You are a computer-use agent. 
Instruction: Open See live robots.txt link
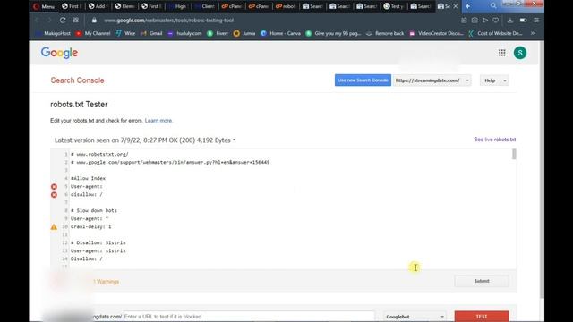coord(495,140)
